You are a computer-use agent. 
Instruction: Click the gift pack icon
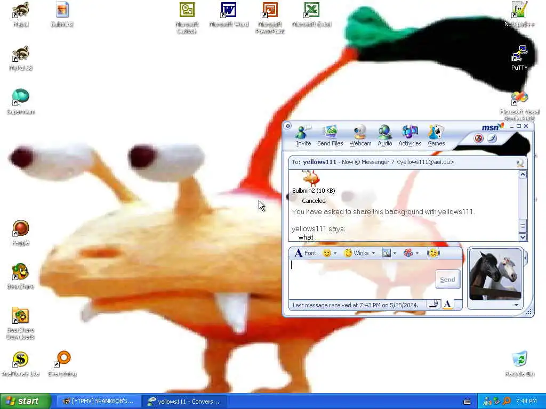408,253
